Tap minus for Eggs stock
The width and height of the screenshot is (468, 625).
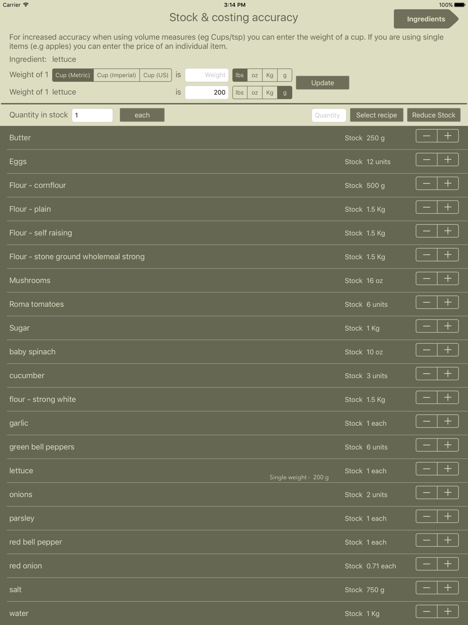426,160
